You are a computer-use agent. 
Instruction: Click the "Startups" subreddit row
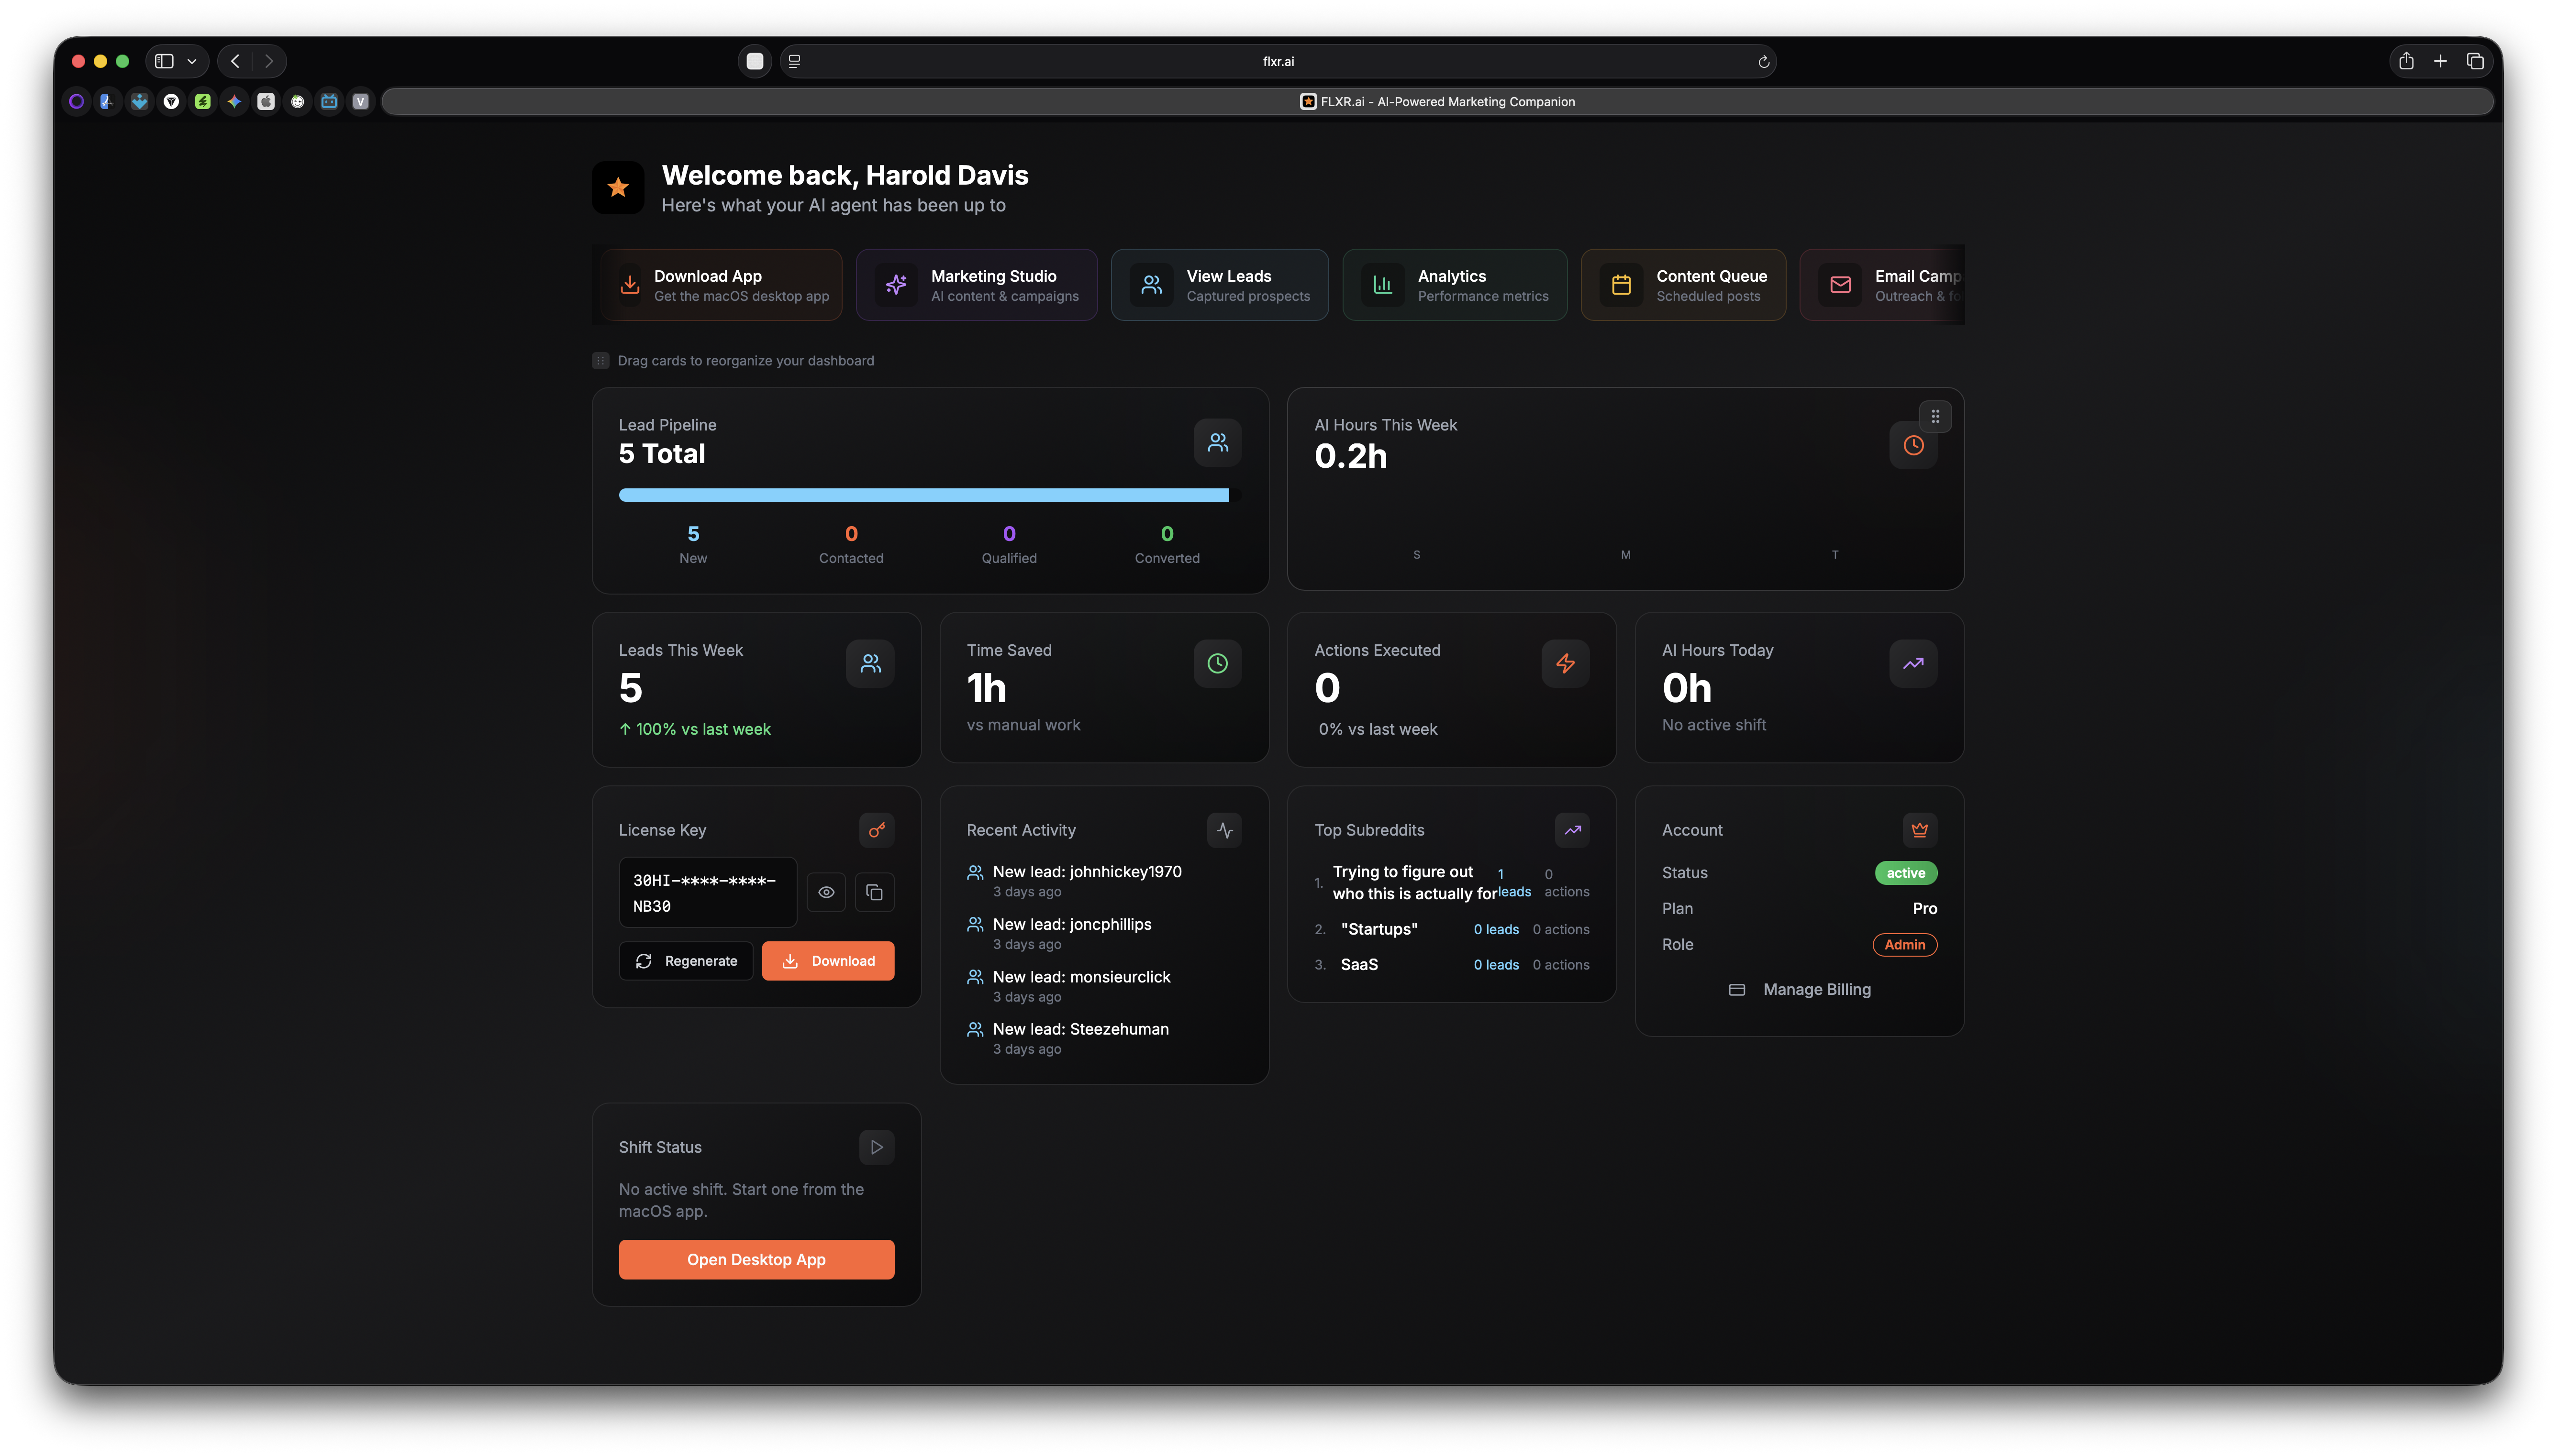(x=1451, y=929)
